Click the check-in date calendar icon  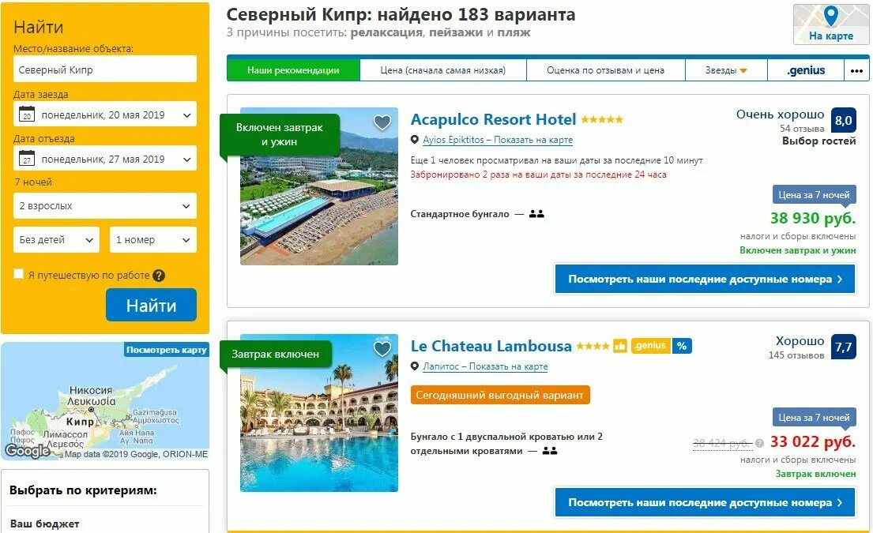coord(27,114)
